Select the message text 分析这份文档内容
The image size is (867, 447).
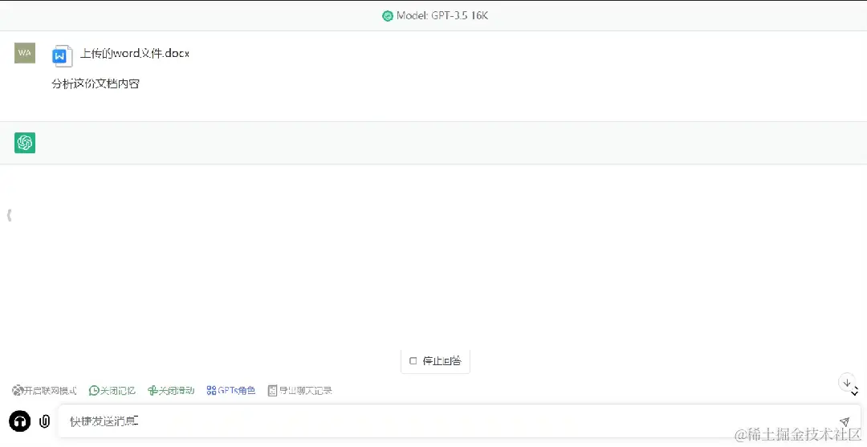point(96,84)
